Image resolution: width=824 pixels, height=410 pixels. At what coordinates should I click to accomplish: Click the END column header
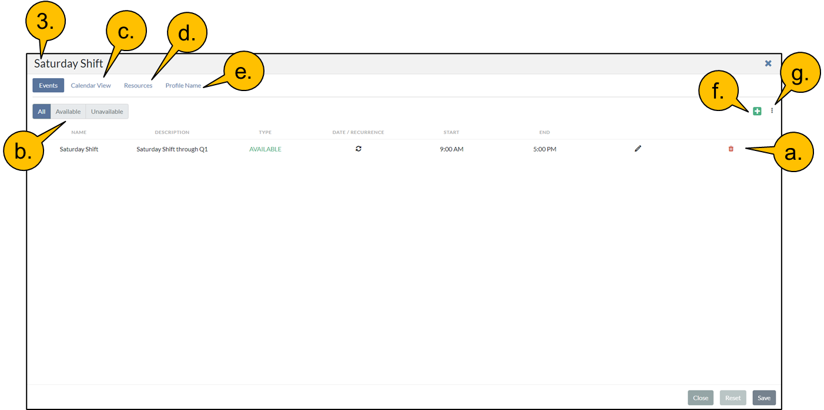[x=545, y=132]
